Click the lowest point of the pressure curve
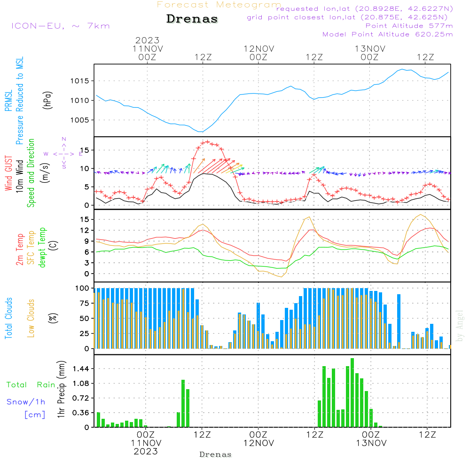Viewport: 470px width, 470px height. [201, 132]
